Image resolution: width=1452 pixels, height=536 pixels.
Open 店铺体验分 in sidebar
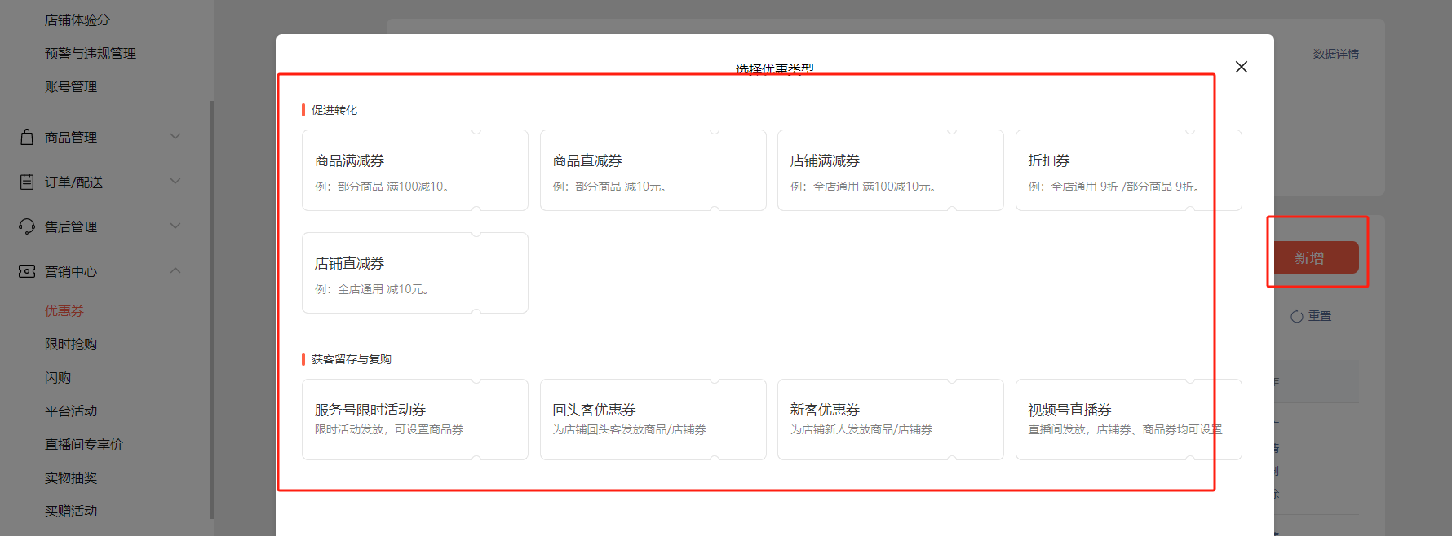(x=77, y=20)
